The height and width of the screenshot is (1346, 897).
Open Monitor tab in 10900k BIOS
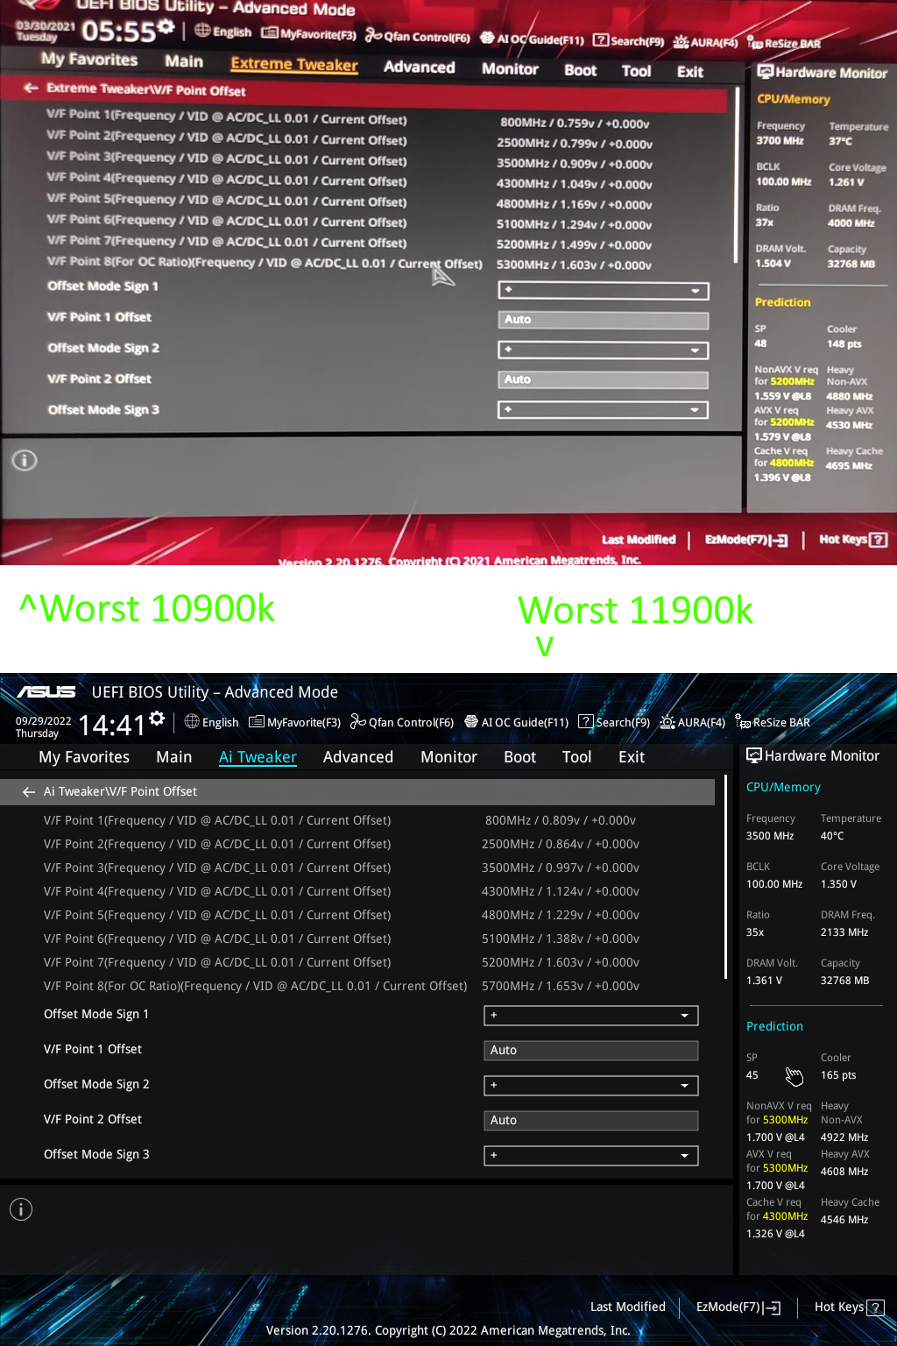pyautogui.click(x=510, y=68)
